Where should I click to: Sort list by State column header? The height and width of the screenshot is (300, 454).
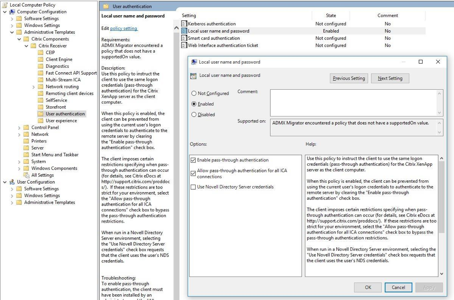point(331,16)
